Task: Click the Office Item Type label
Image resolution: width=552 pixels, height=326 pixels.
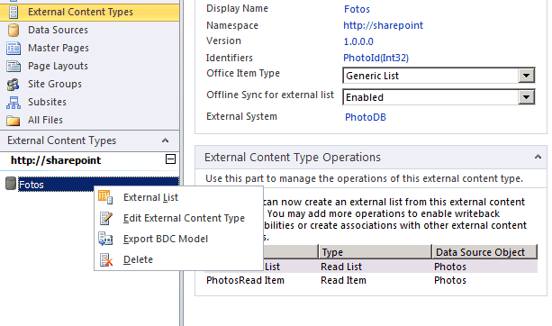Action: tap(243, 73)
